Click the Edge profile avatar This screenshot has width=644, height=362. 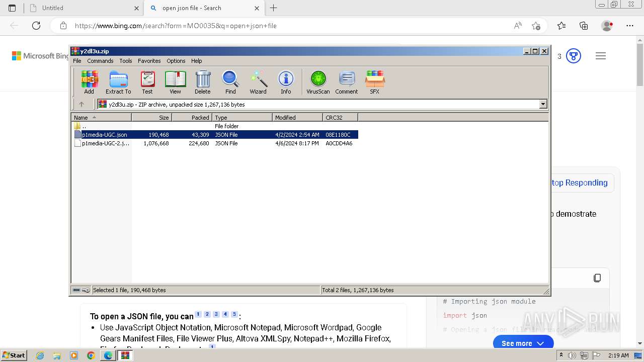pyautogui.click(x=607, y=26)
